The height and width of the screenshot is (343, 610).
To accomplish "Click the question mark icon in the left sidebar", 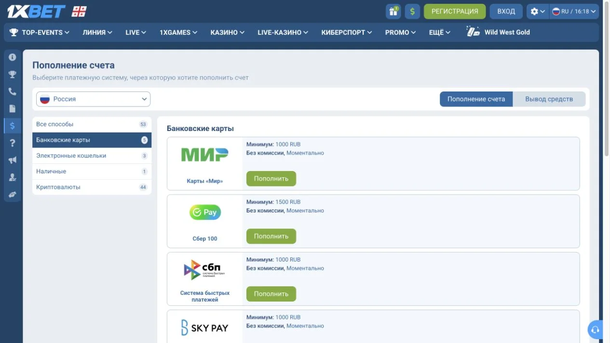I will (x=13, y=143).
